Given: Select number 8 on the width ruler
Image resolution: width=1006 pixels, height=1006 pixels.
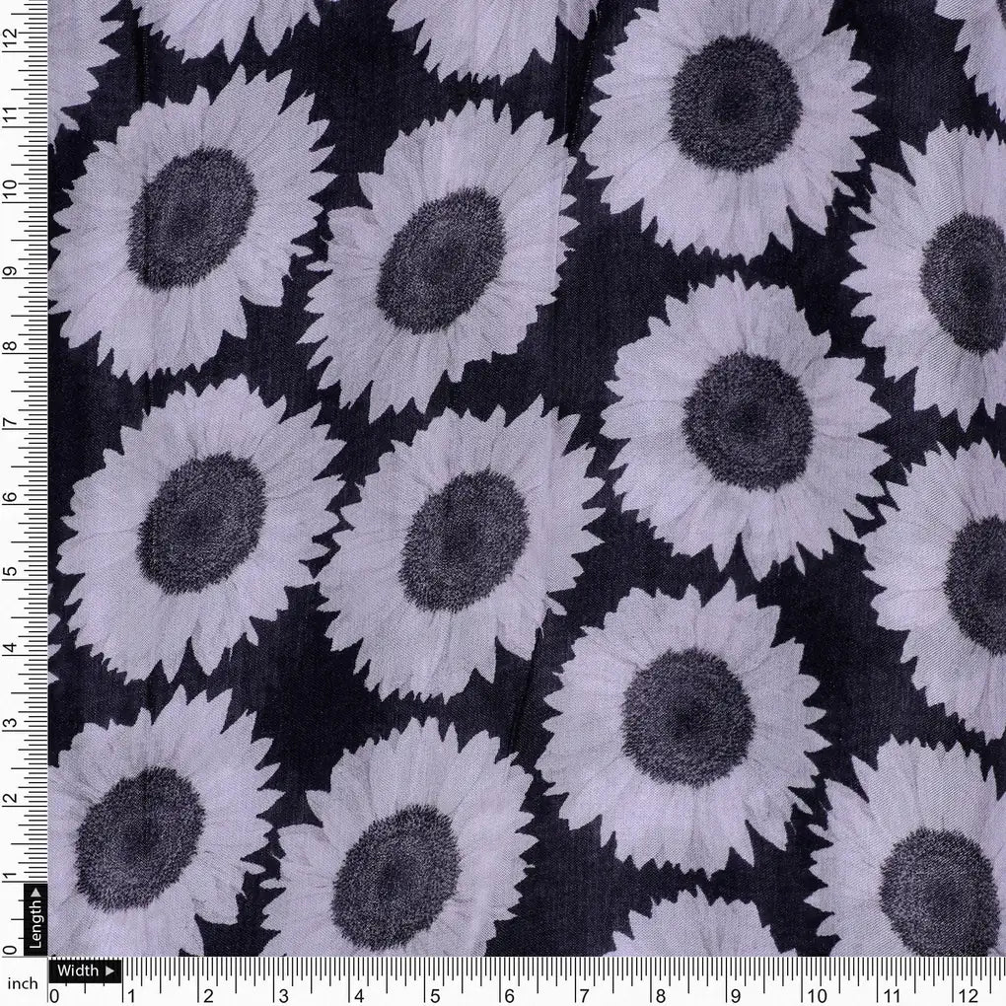Looking at the screenshot, I should point(660,995).
